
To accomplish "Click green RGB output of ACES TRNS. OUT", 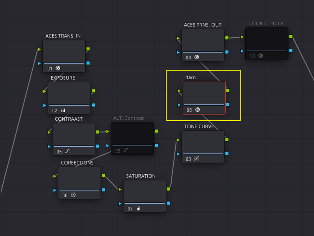I will (x=227, y=38).
